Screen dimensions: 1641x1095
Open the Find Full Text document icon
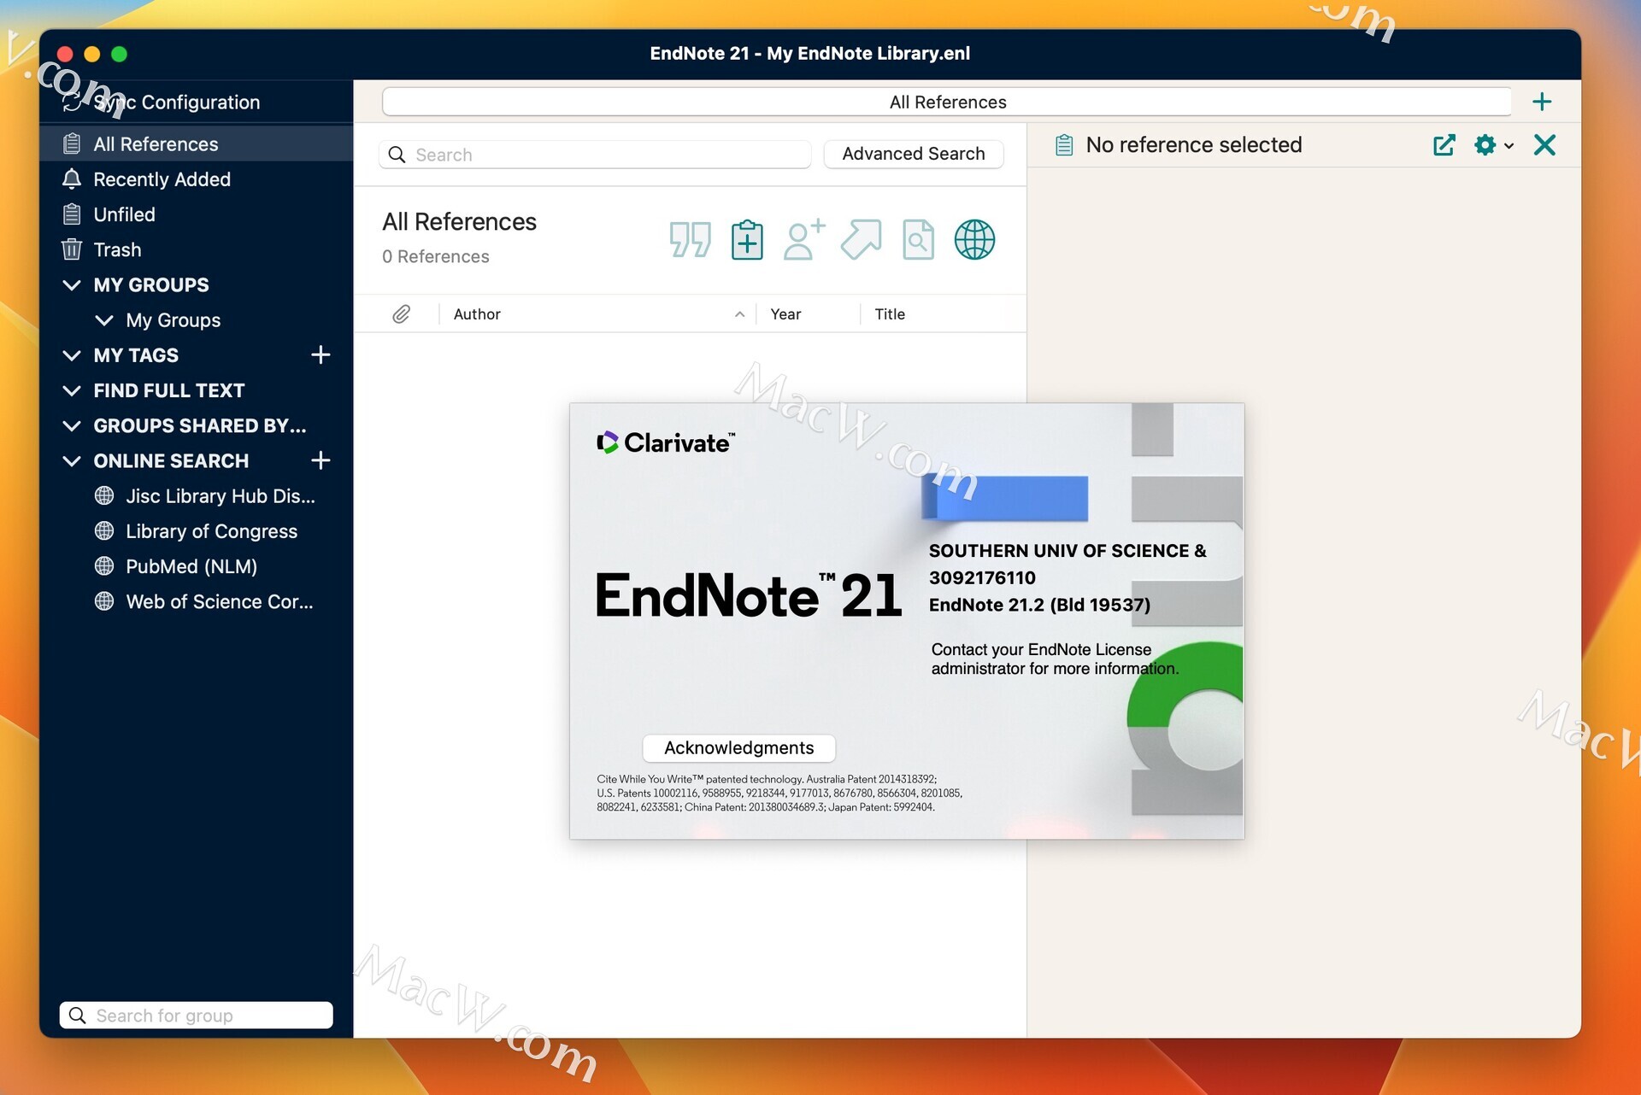pyautogui.click(x=918, y=240)
